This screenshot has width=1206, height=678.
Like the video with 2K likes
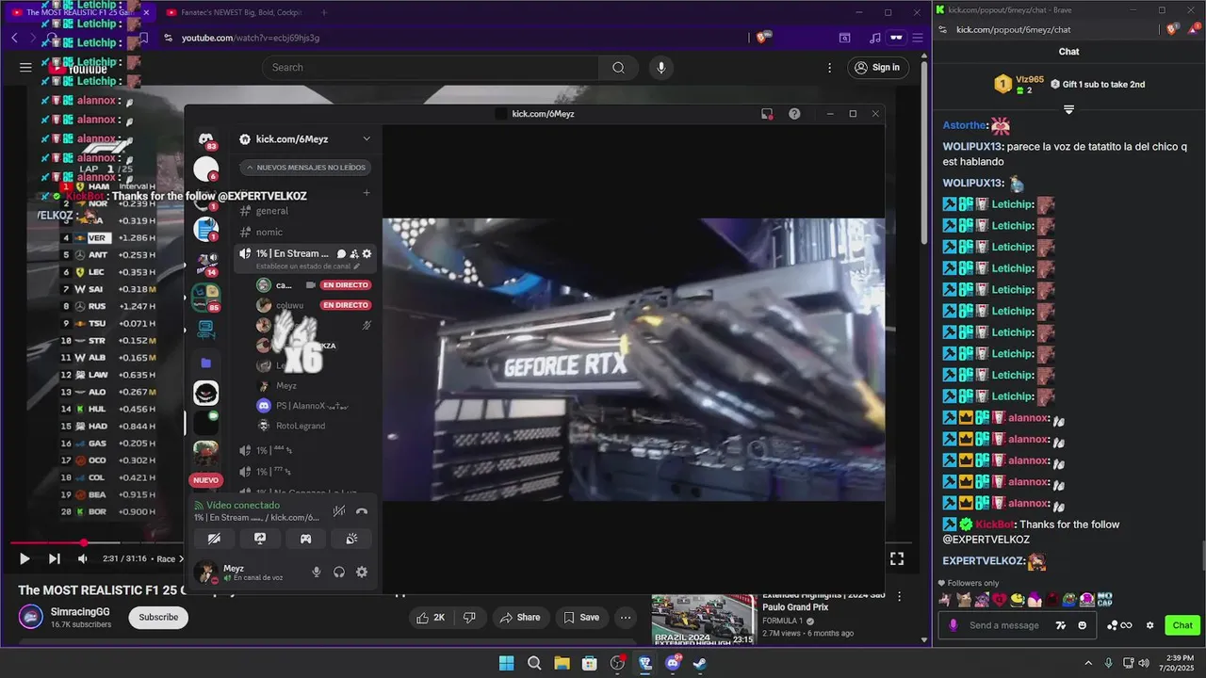click(431, 617)
